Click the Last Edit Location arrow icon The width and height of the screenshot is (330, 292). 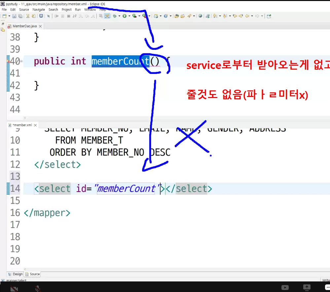coord(235,16)
